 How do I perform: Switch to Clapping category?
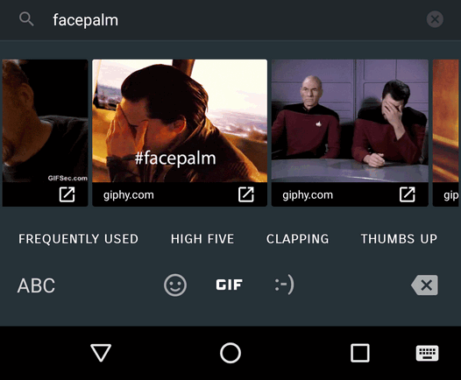coord(297,239)
